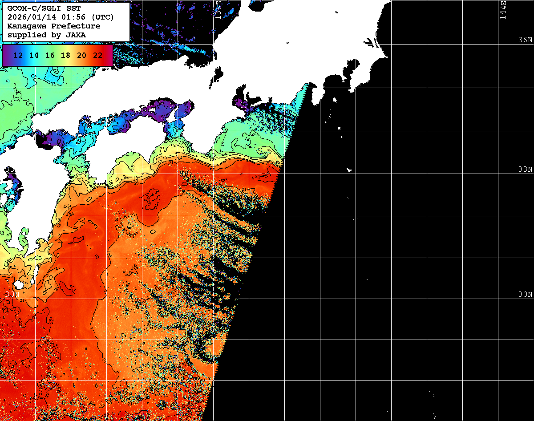
Task: Click the 33N latitude label on right edge
Action: 525,170
